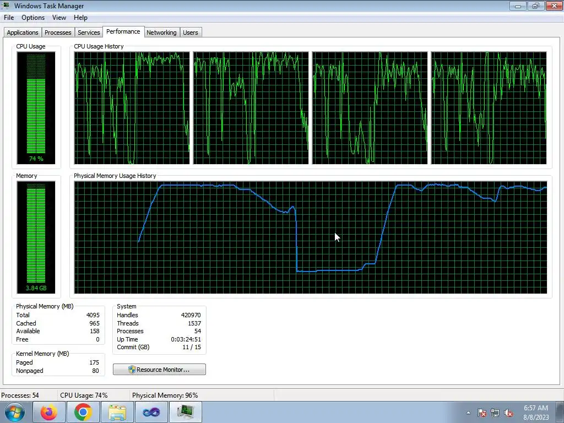
Task: Click the Nonpaged kernel memory value 80
Action: pyautogui.click(x=95, y=371)
